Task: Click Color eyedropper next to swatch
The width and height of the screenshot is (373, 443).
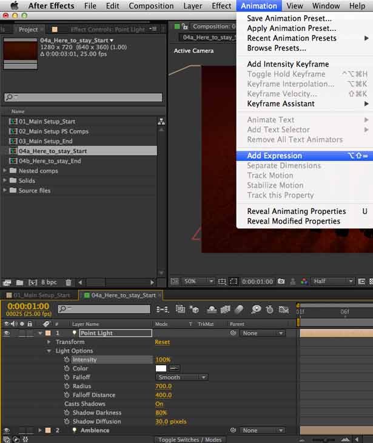Action: click(174, 368)
